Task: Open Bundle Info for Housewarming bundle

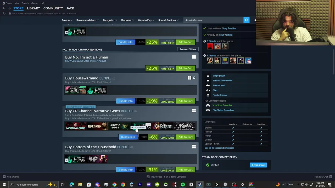Action: click(x=126, y=101)
